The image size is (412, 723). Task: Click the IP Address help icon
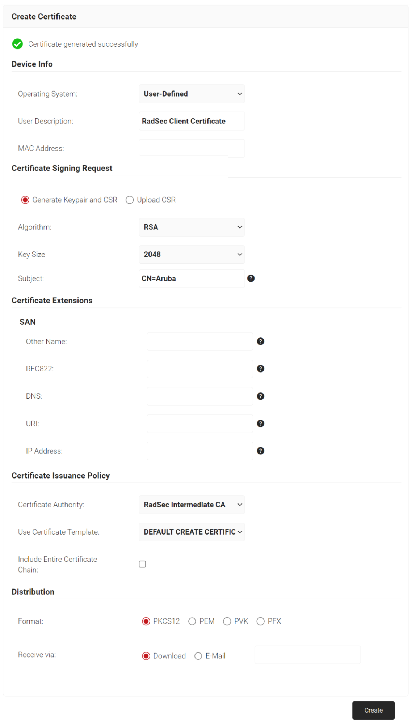(260, 451)
